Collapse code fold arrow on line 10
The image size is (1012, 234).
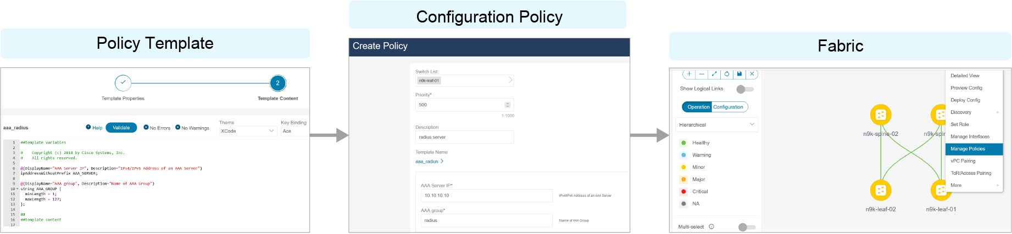[18, 189]
